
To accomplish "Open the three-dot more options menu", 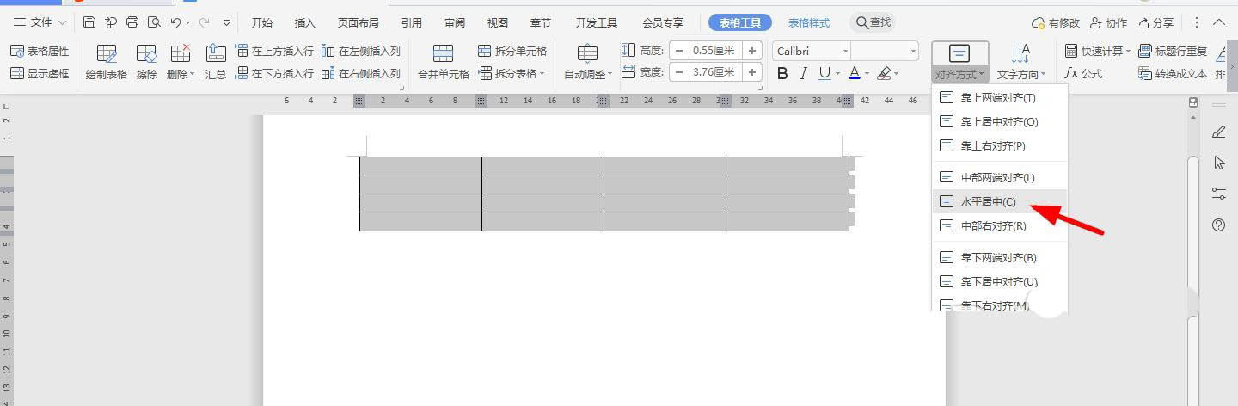I will [x=1197, y=22].
